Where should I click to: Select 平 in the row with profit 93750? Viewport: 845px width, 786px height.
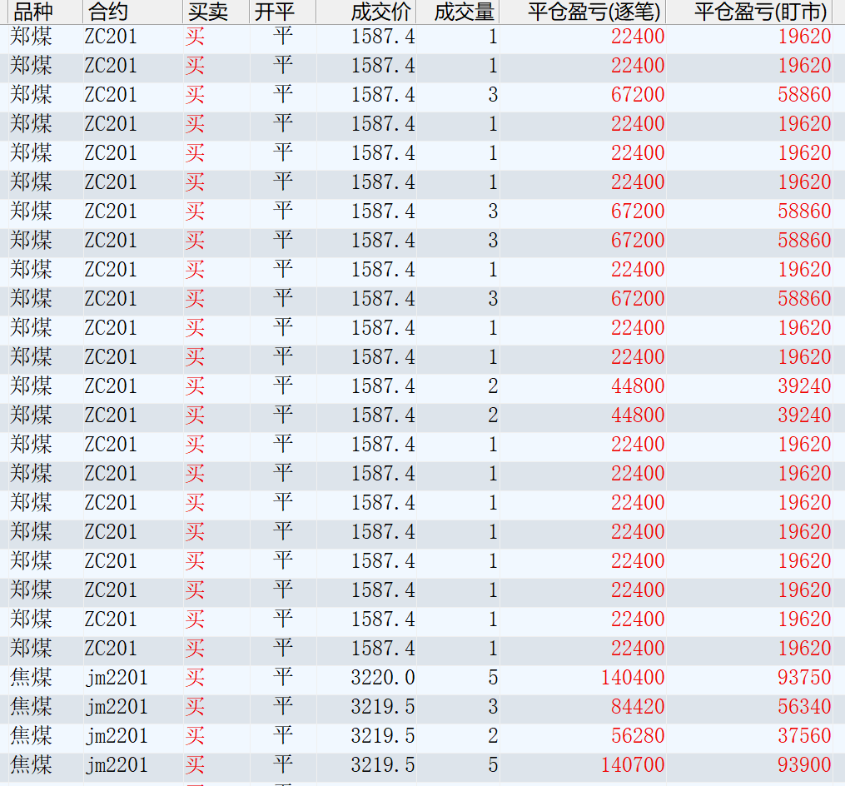tap(283, 678)
